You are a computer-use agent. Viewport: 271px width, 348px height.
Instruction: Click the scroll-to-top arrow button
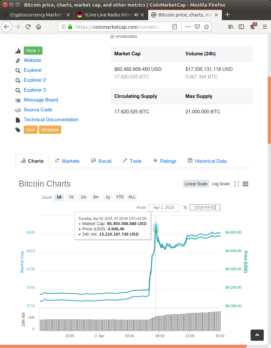tap(257, 335)
